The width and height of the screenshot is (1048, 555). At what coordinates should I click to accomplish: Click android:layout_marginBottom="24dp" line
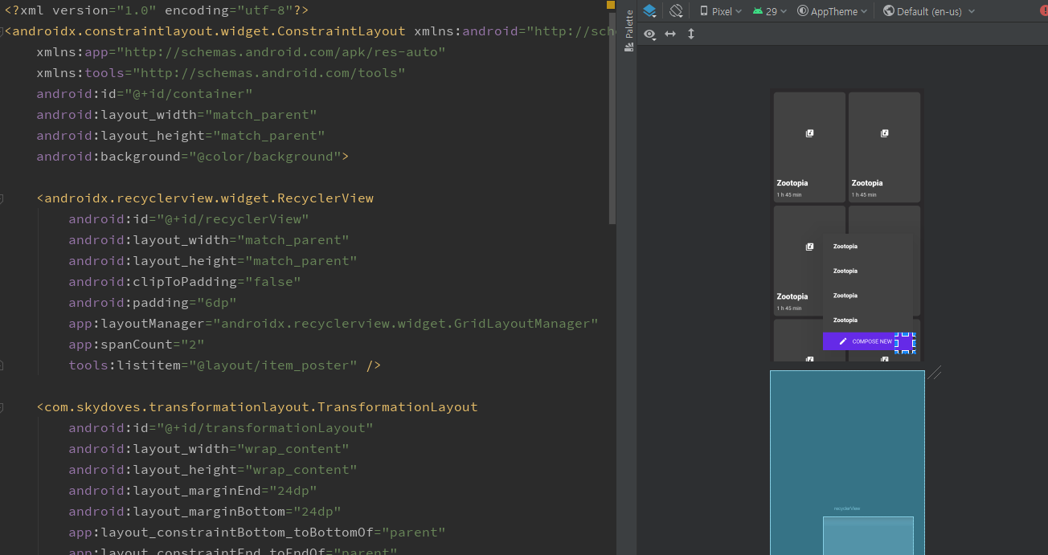pyautogui.click(x=205, y=512)
